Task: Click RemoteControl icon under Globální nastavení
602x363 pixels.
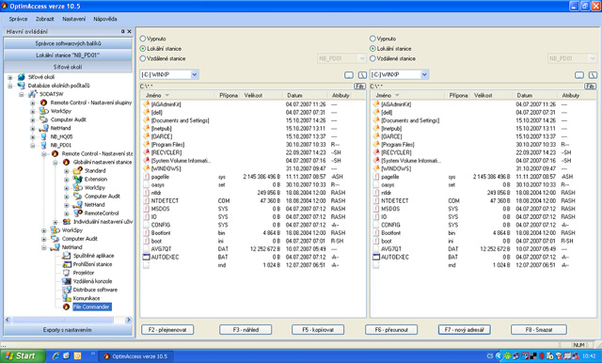Action: pyautogui.click(x=78, y=213)
